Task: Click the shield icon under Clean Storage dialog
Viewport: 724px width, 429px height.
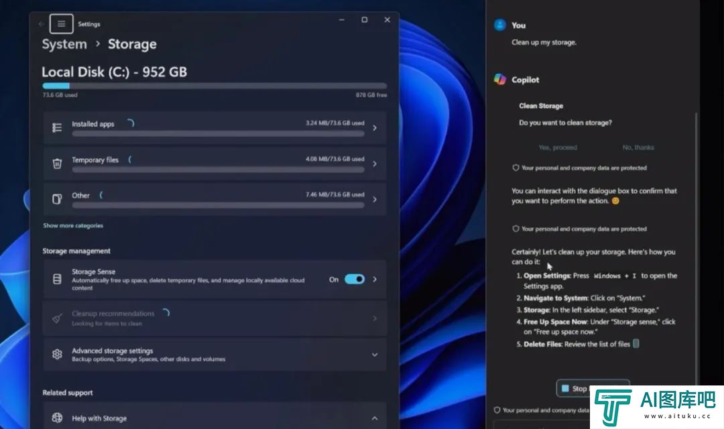Action: pos(516,168)
